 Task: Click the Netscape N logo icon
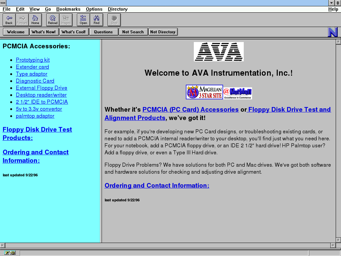[x=333, y=32]
